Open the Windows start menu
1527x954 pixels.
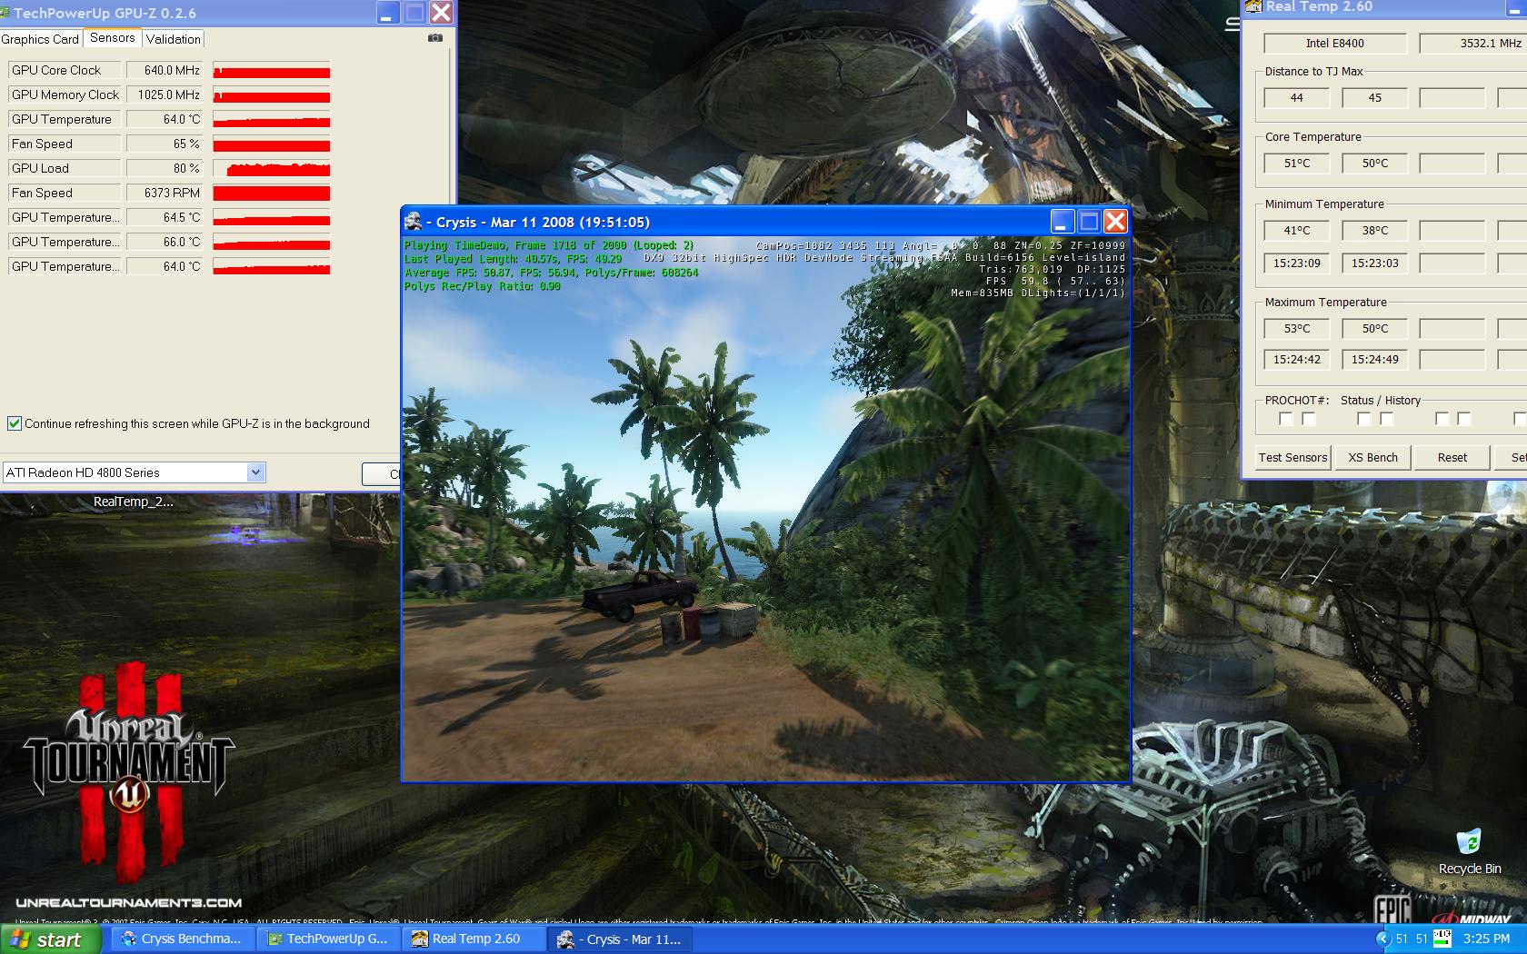pos(49,939)
